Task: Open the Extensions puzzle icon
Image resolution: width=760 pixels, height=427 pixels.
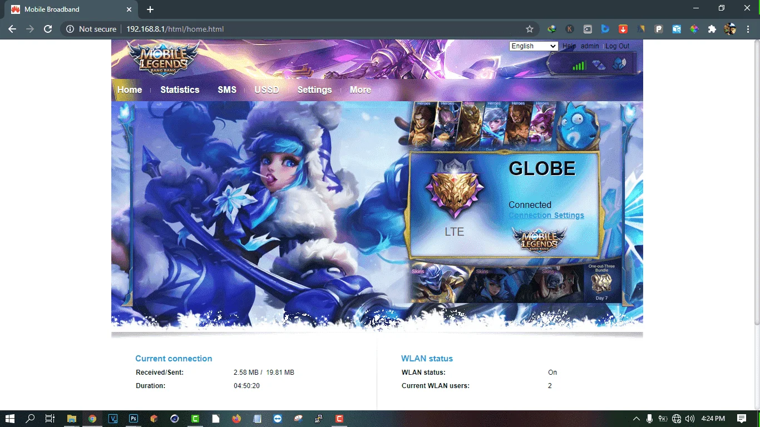Action: point(712,29)
